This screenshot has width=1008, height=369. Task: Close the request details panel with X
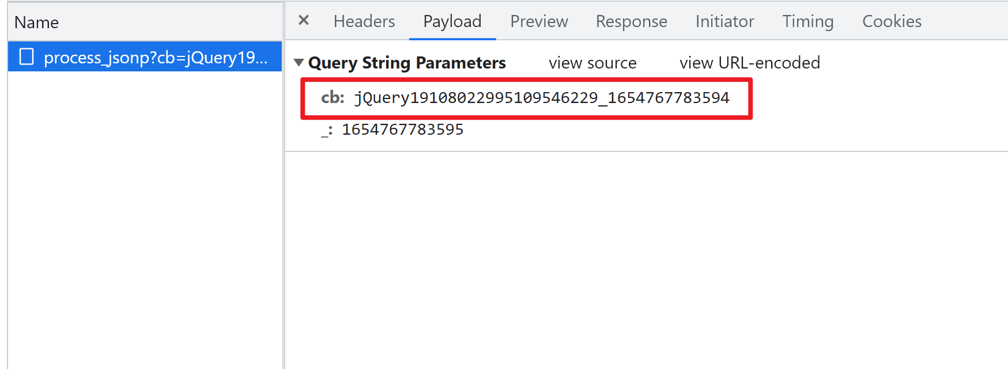click(304, 21)
